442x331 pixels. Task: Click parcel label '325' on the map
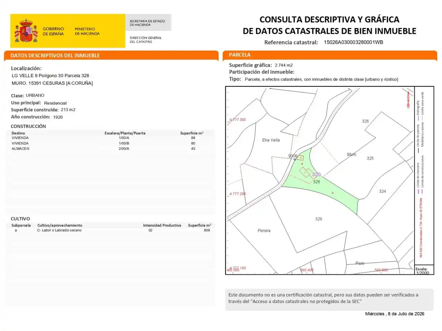click(370, 159)
